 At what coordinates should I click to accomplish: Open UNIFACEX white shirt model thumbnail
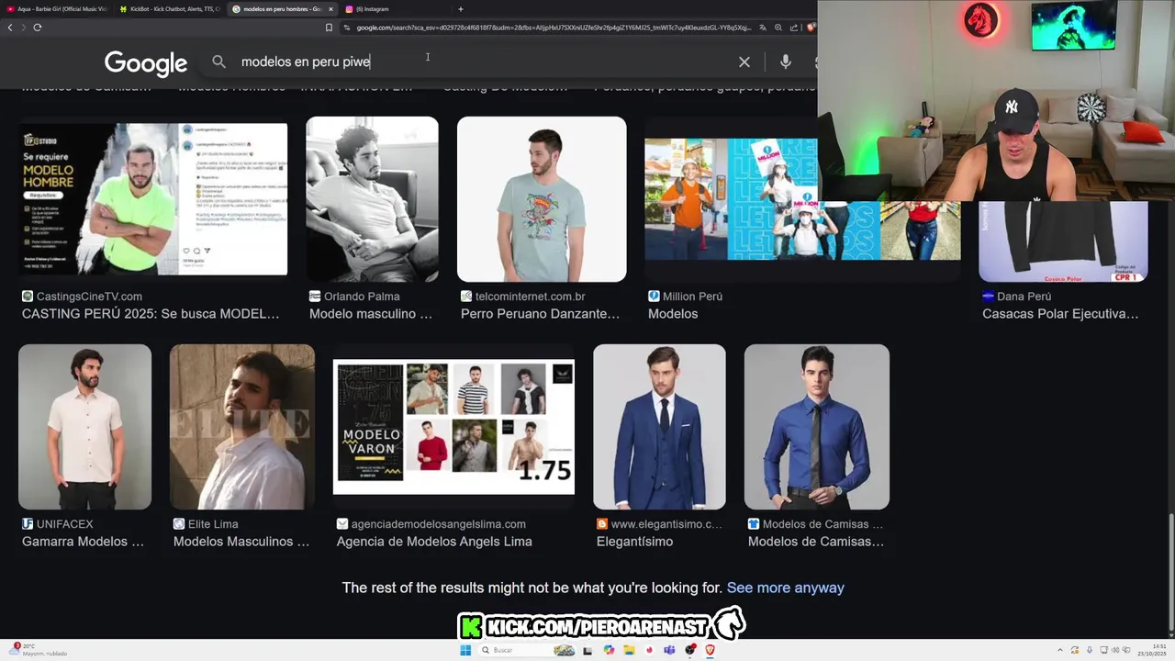[x=84, y=427]
